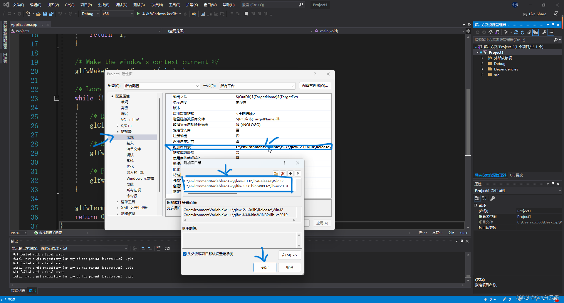Open the 文件(F) menu

click(18, 5)
